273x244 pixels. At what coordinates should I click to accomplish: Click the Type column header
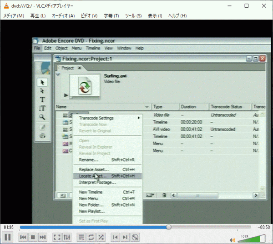pos(165,107)
